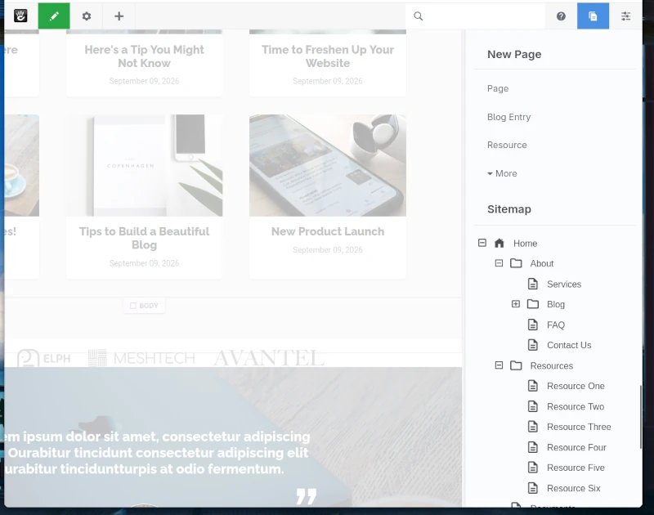
Task: Create a new Blog Entry
Action: click(x=508, y=117)
